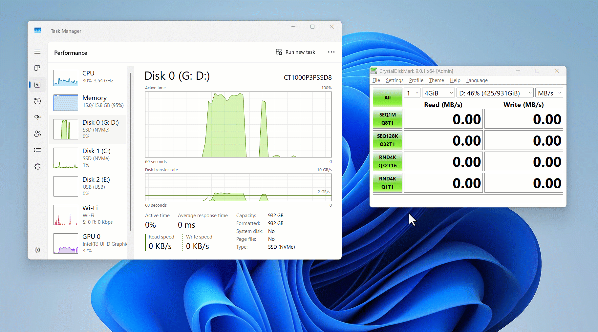Image resolution: width=598 pixels, height=332 pixels.
Task: Open the Services panel icon
Action: point(37,166)
